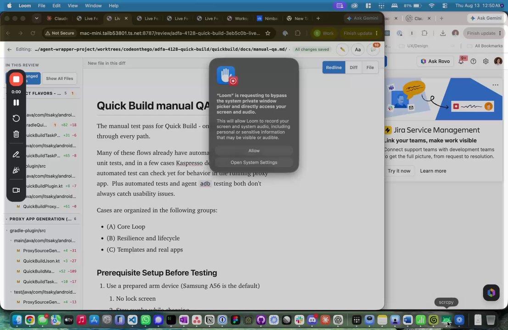
Task: Click Allow in the Loom permission dialog
Action: [254, 151]
